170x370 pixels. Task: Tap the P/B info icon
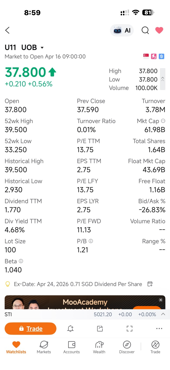pyautogui.click(x=91, y=241)
